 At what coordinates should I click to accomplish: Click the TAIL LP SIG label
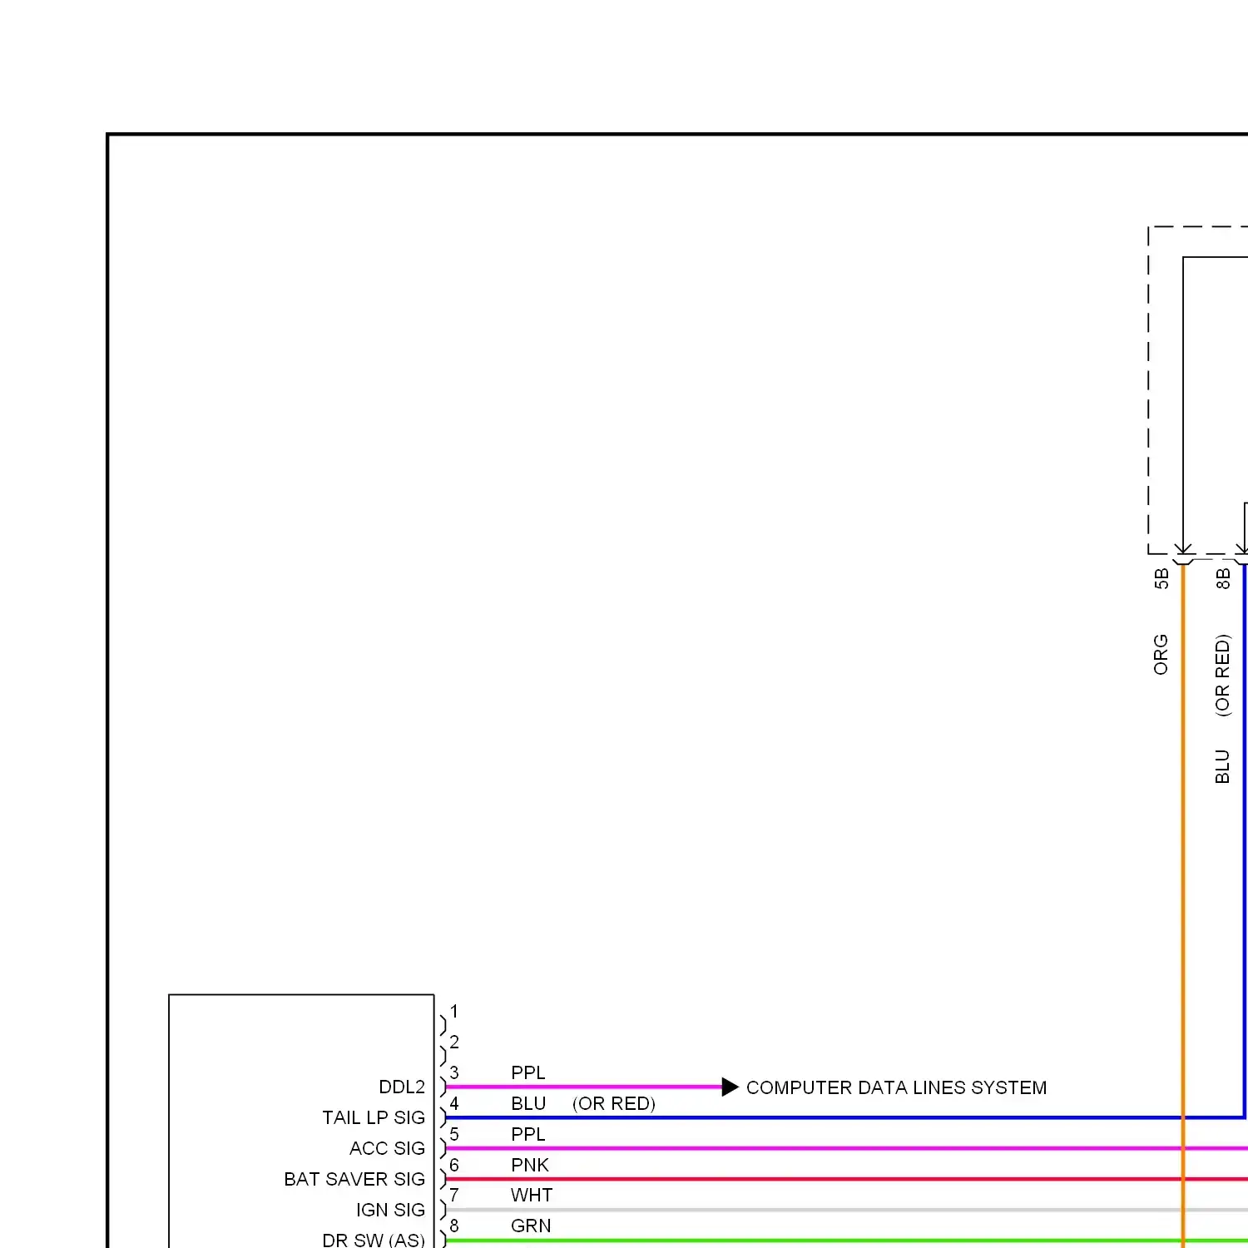coord(374,1117)
